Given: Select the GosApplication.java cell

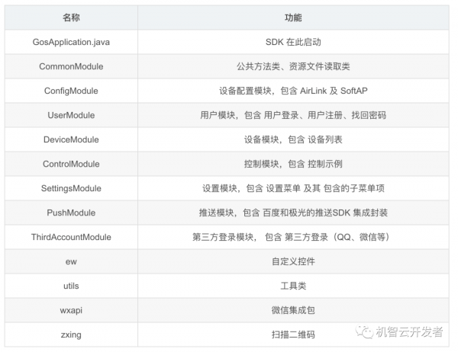Looking at the screenshot, I should tap(71, 42).
